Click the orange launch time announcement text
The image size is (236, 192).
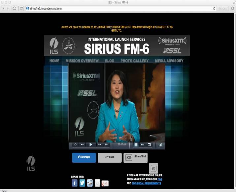[117, 29]
